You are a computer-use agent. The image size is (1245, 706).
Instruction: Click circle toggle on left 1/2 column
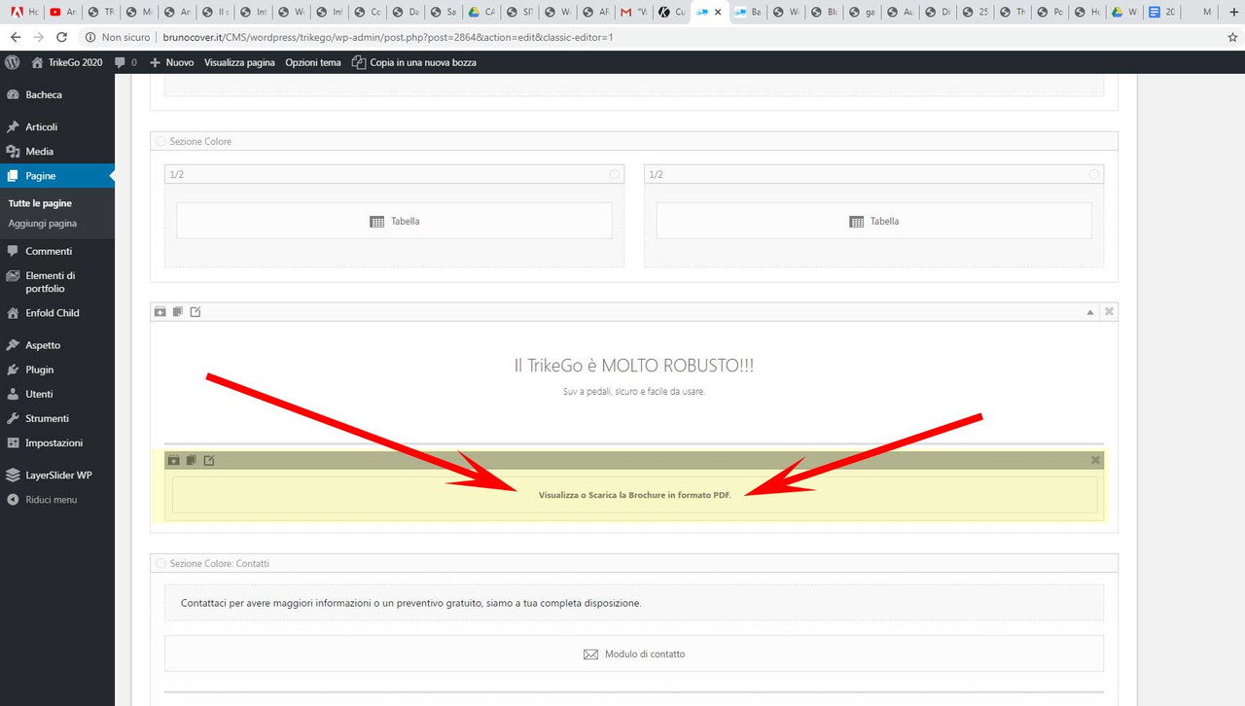tap(614, 174)
